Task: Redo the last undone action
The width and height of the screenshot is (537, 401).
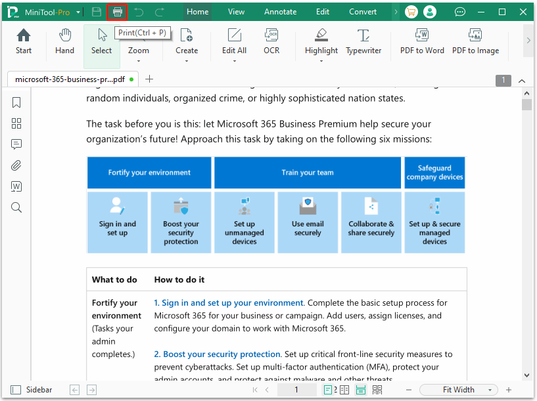Action: (160, 12)
